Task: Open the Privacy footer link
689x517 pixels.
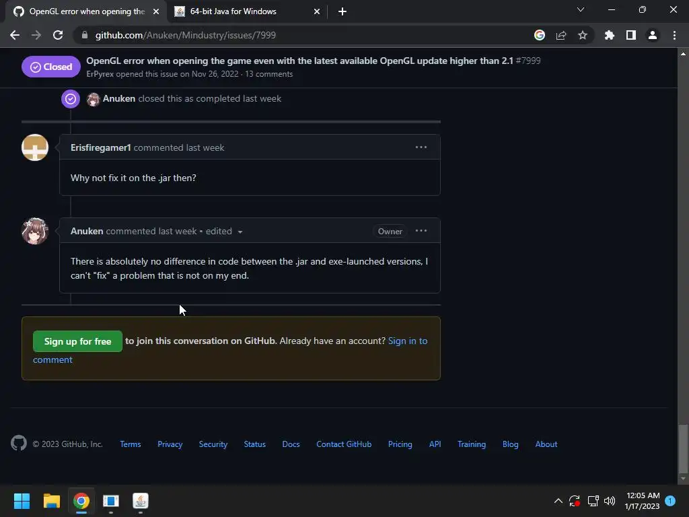Action: pyautogui.click(x=170, y=444)
